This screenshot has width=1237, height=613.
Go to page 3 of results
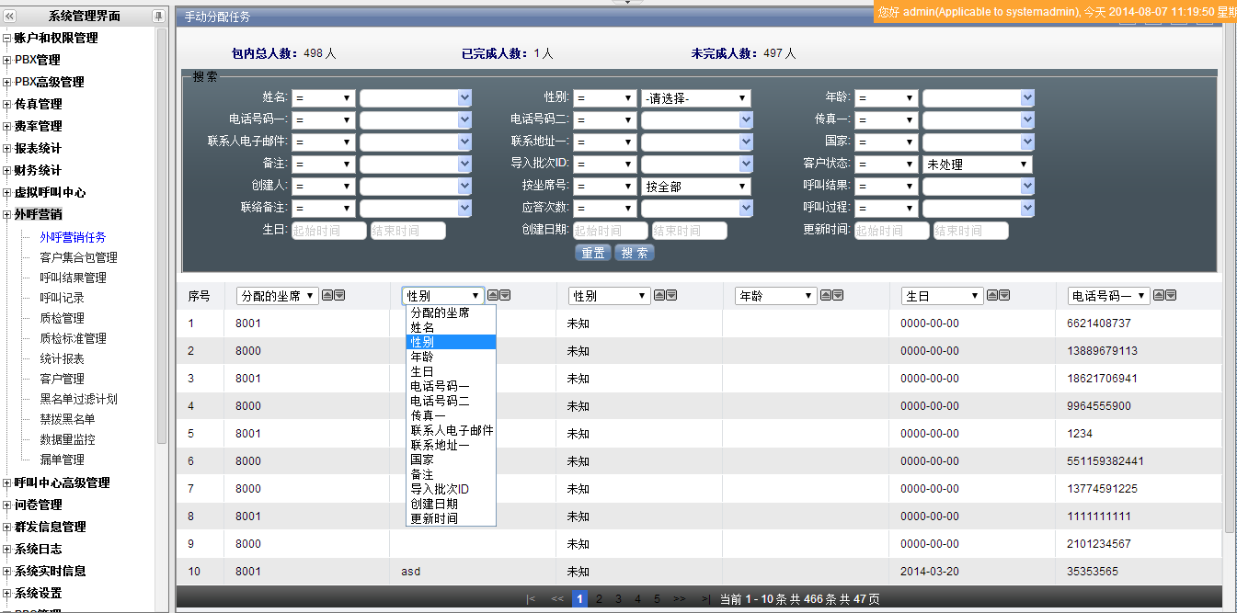(618, 599)
